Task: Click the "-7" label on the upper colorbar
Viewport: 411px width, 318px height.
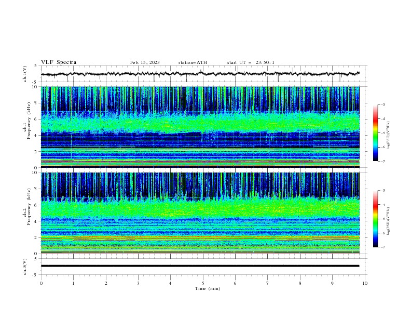Action: tap(382, 161)
